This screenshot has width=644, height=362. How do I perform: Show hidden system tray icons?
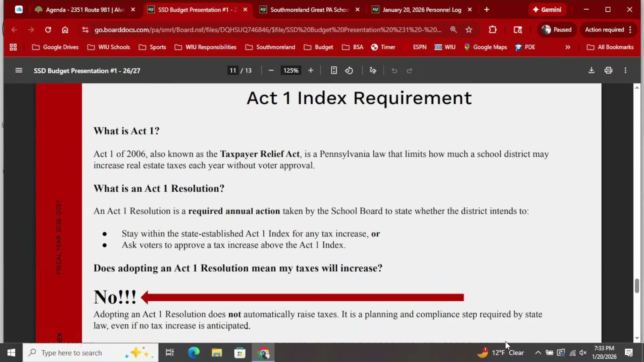[x=538, y=353]
